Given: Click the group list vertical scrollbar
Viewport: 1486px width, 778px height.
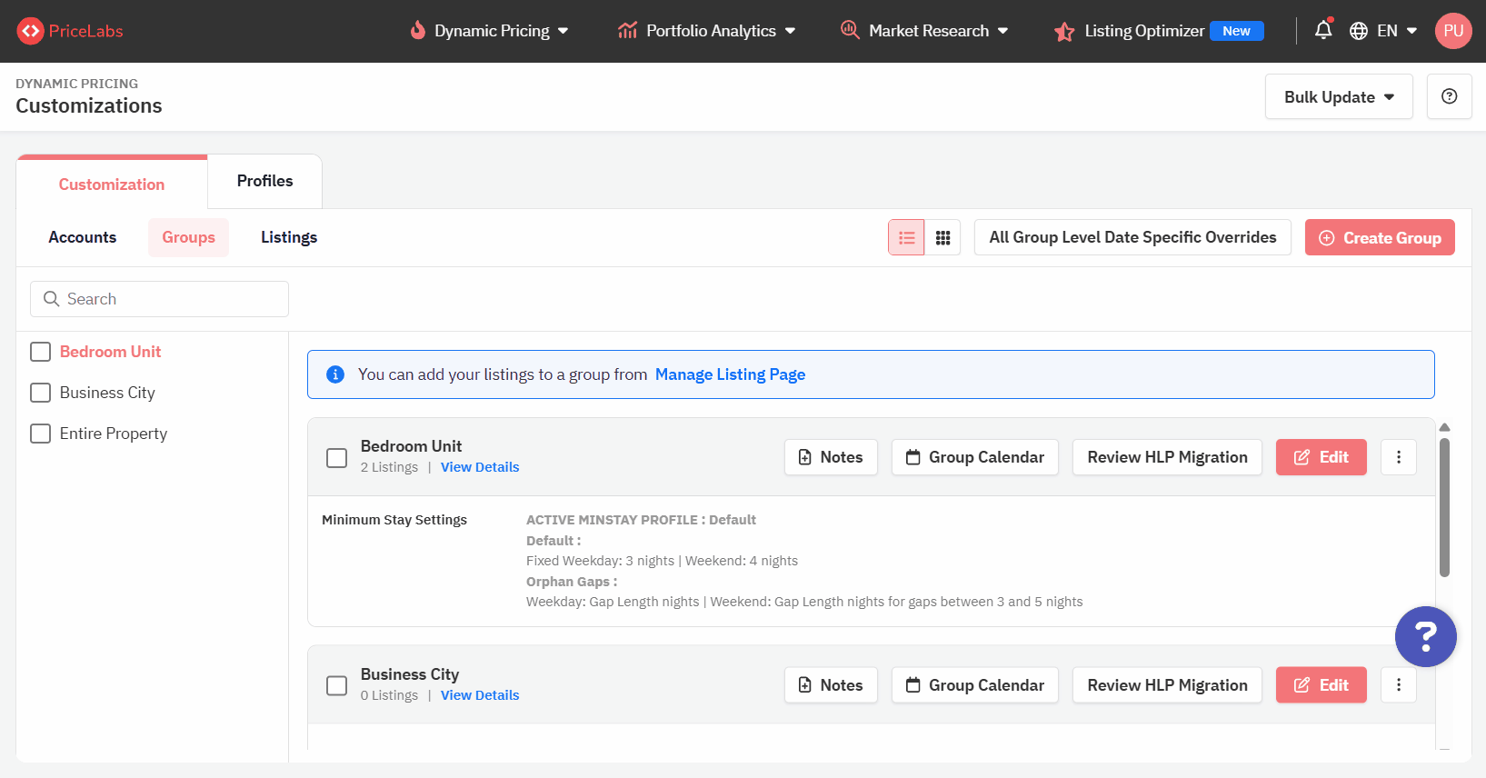Looking at the screenshot, I should pyautogui.click(x=1444, y=509).
